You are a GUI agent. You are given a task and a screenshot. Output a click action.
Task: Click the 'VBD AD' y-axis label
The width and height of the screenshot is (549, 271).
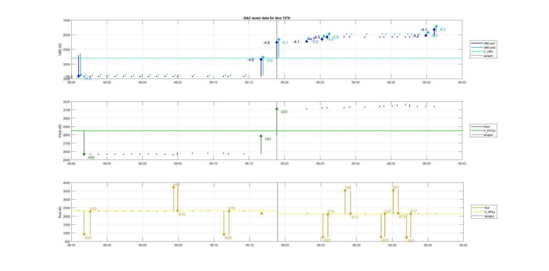(60, 49)
